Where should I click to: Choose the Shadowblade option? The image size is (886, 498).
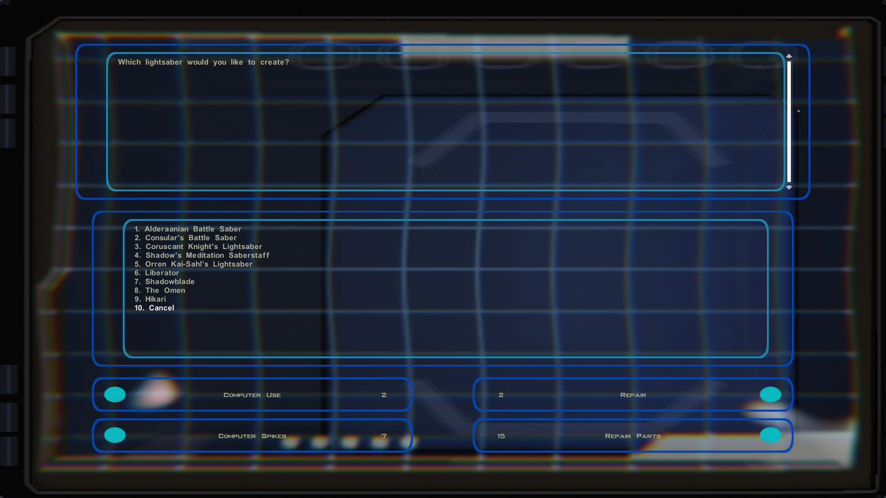[x=164, y=282]
